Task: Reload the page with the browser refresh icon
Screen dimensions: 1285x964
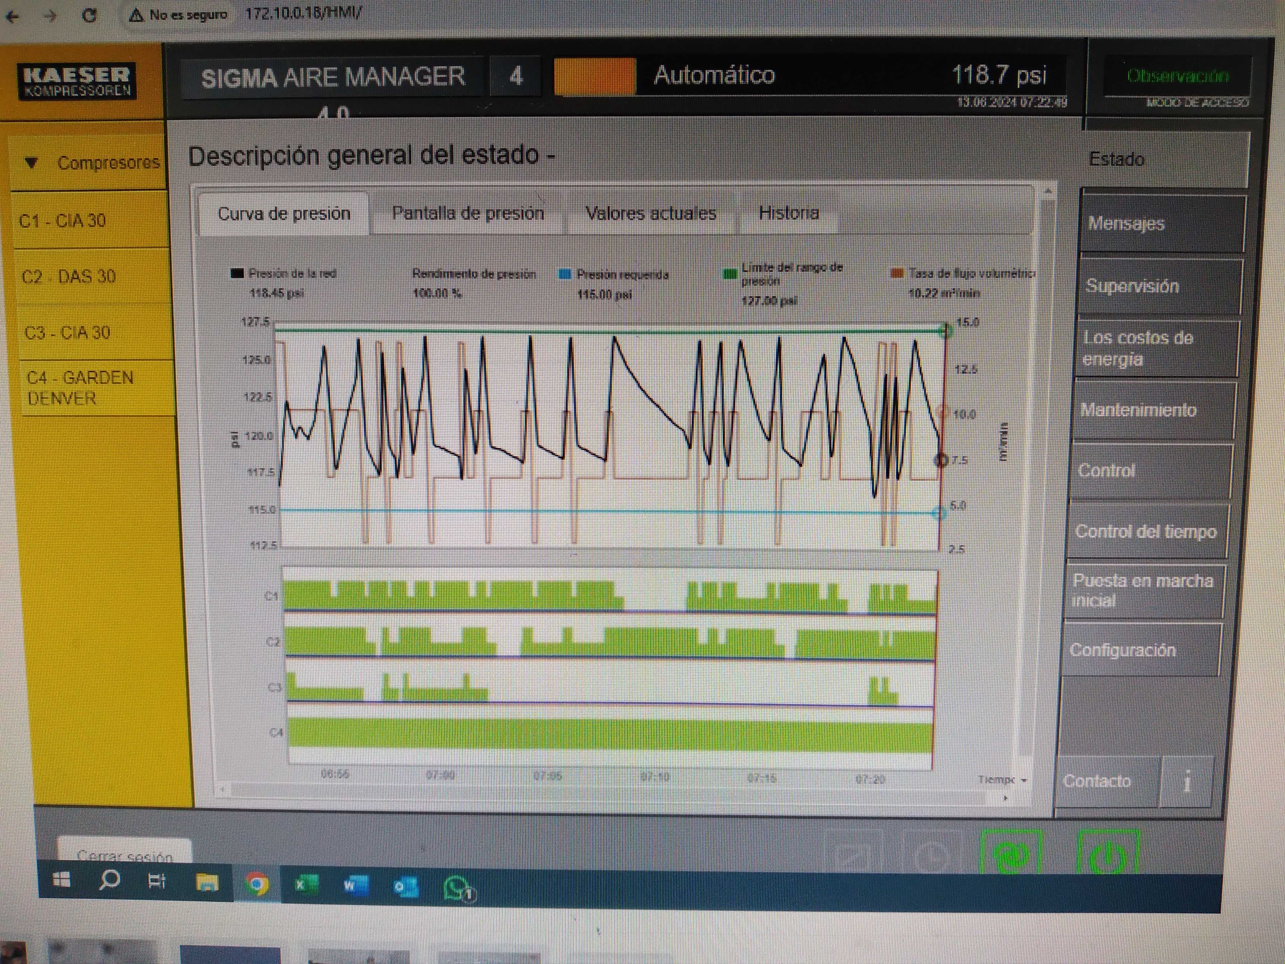Action: tap(89, 15)
